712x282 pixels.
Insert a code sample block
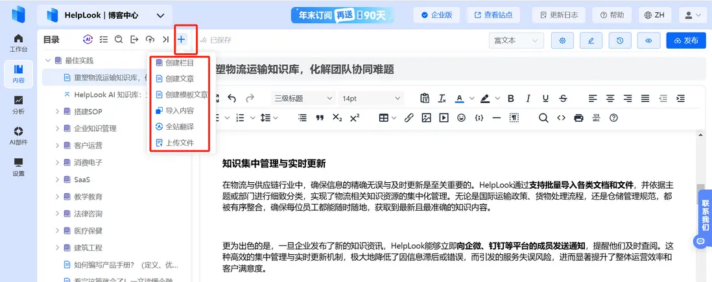click(479, 117)
